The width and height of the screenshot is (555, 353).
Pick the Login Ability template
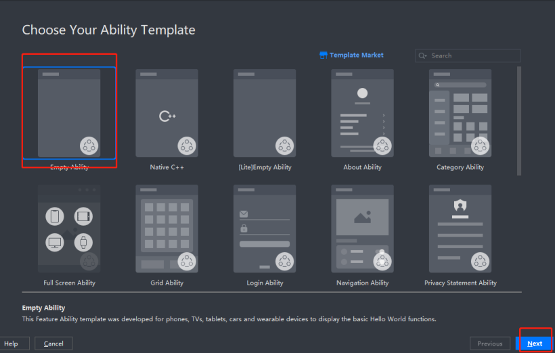point(265,229)
